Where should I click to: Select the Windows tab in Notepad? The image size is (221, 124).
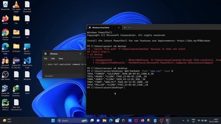coord(64,54)
